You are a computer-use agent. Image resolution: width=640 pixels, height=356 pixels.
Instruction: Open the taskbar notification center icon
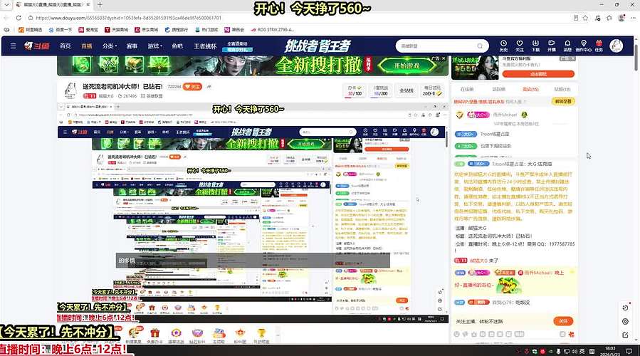629,351
